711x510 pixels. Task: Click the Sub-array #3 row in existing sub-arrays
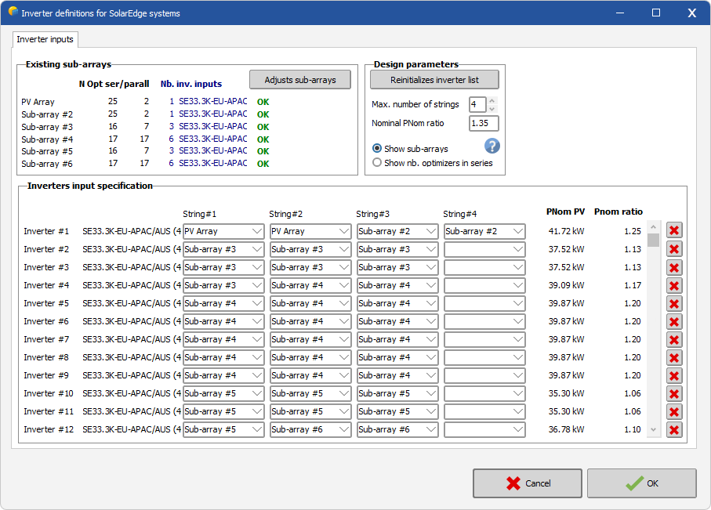click(x=145, y=126)
